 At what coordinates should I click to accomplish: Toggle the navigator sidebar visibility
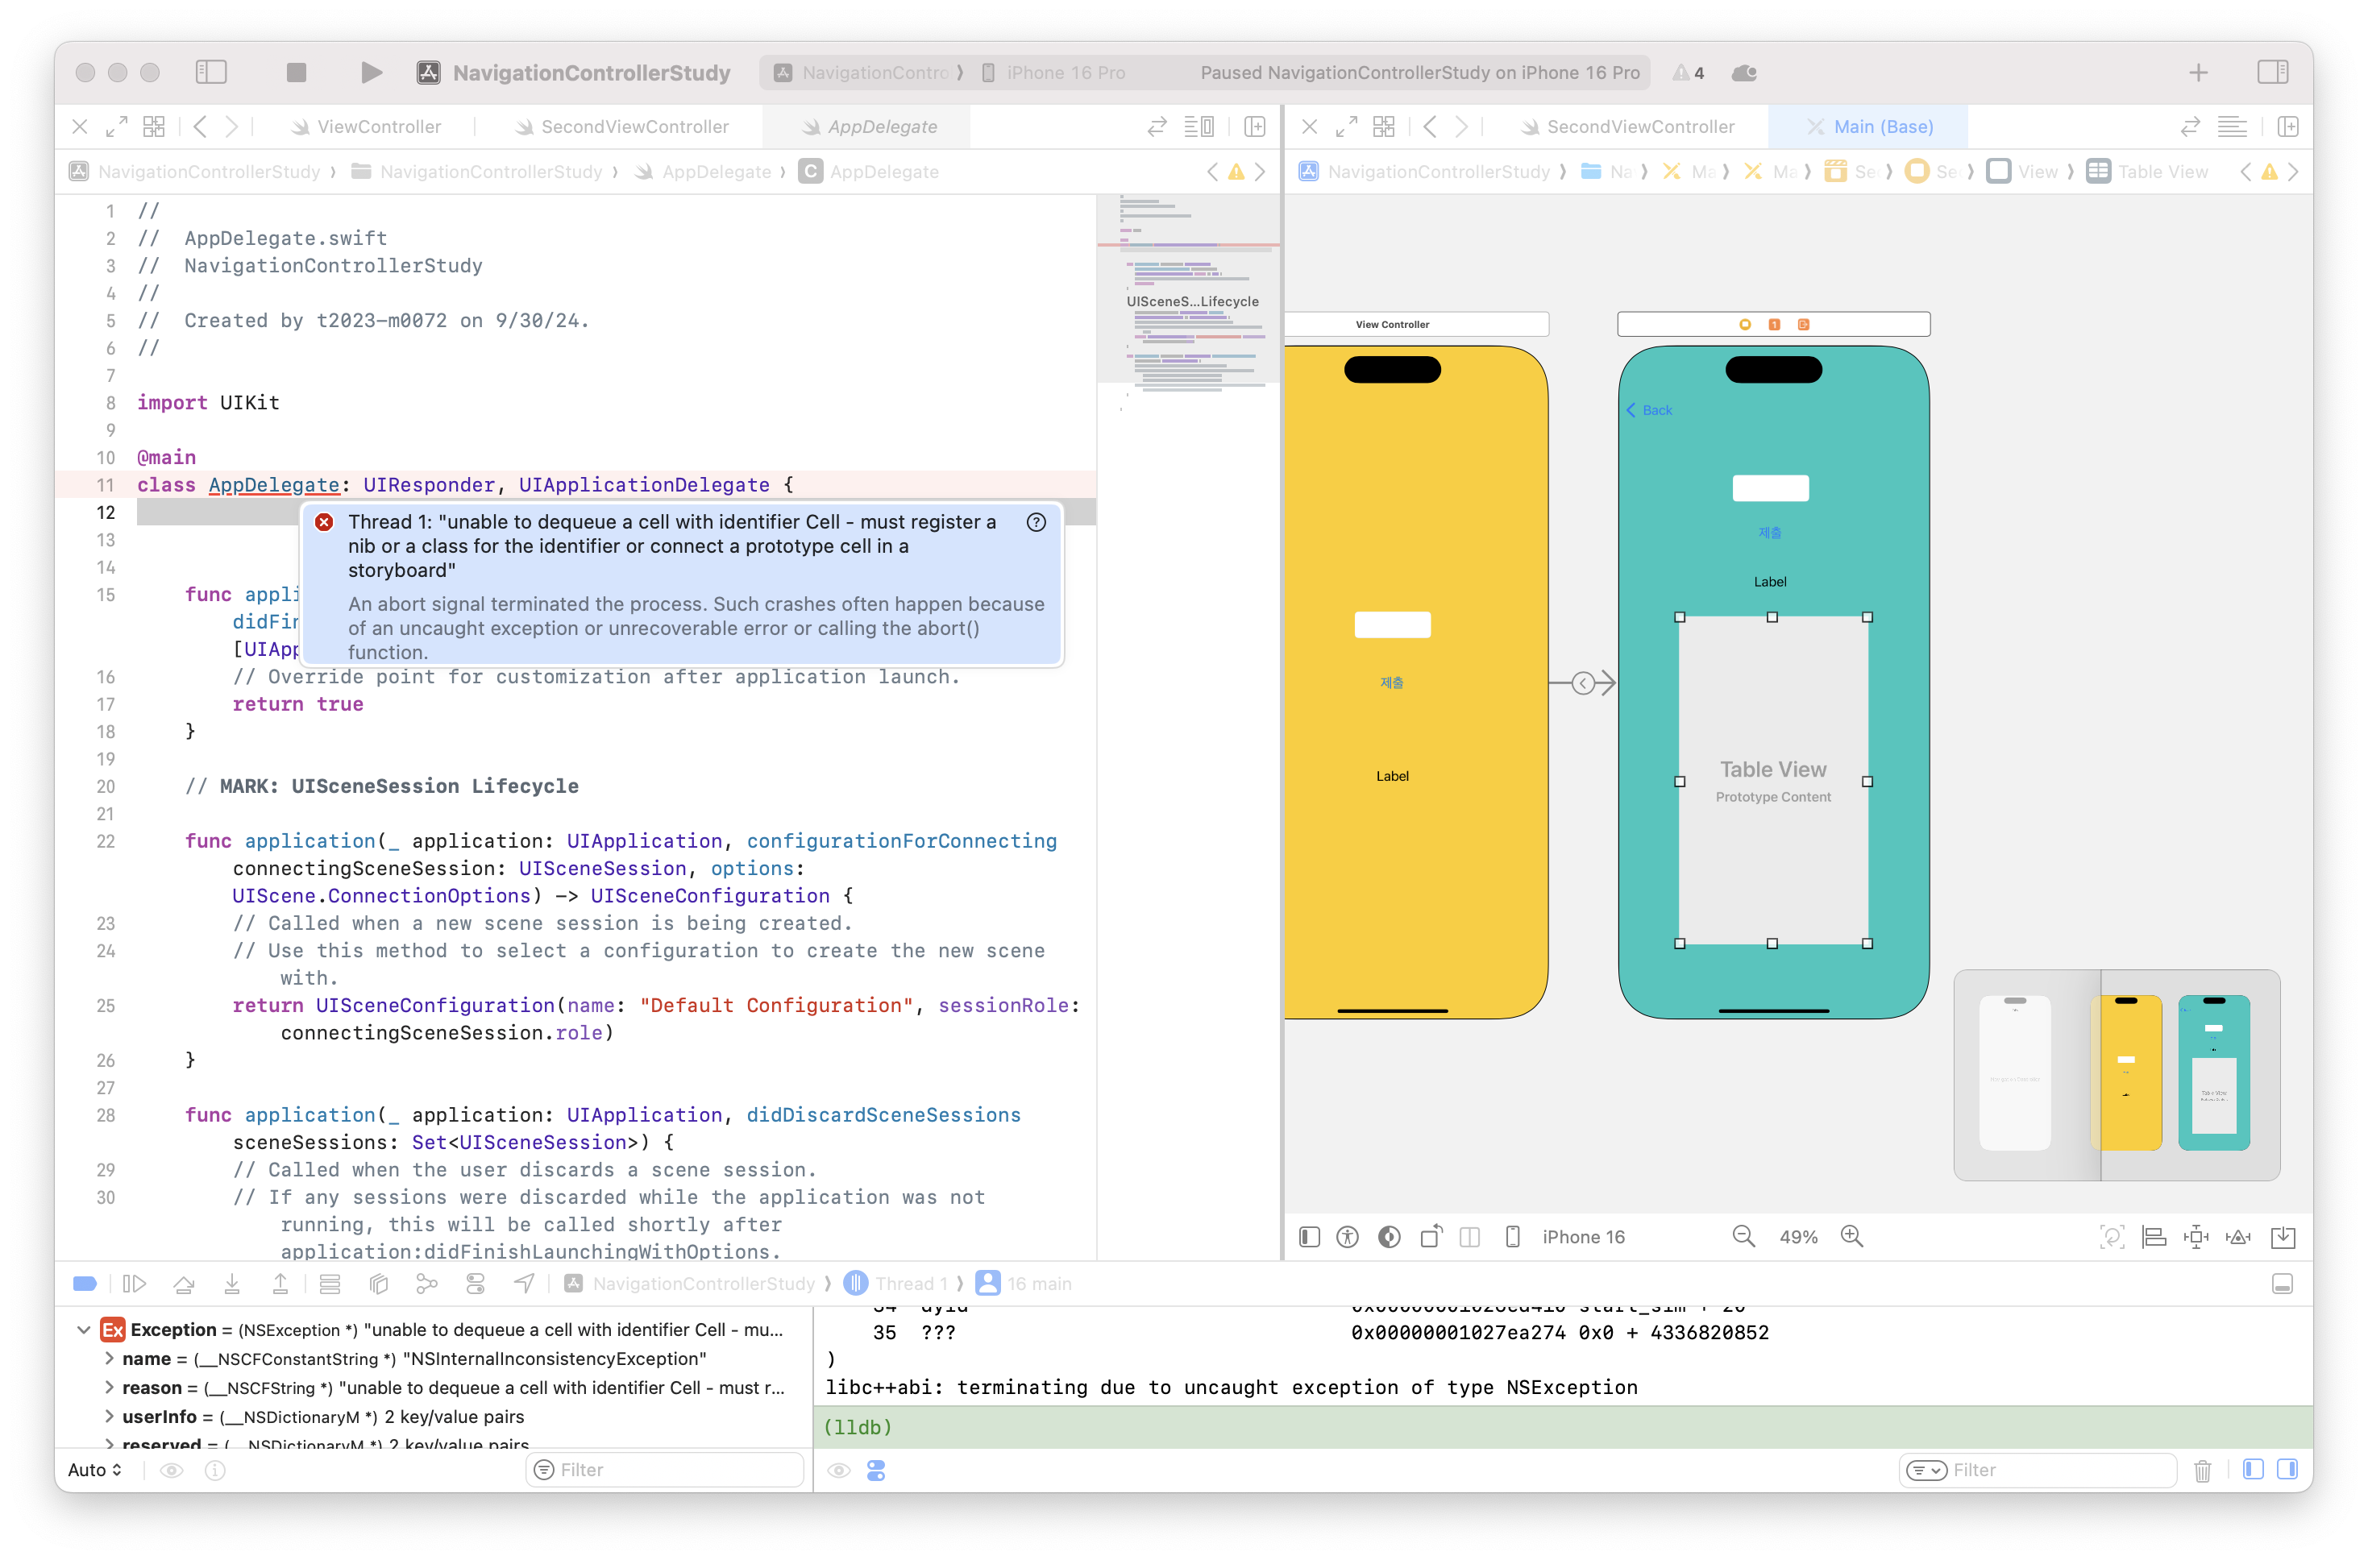(211, 73)
